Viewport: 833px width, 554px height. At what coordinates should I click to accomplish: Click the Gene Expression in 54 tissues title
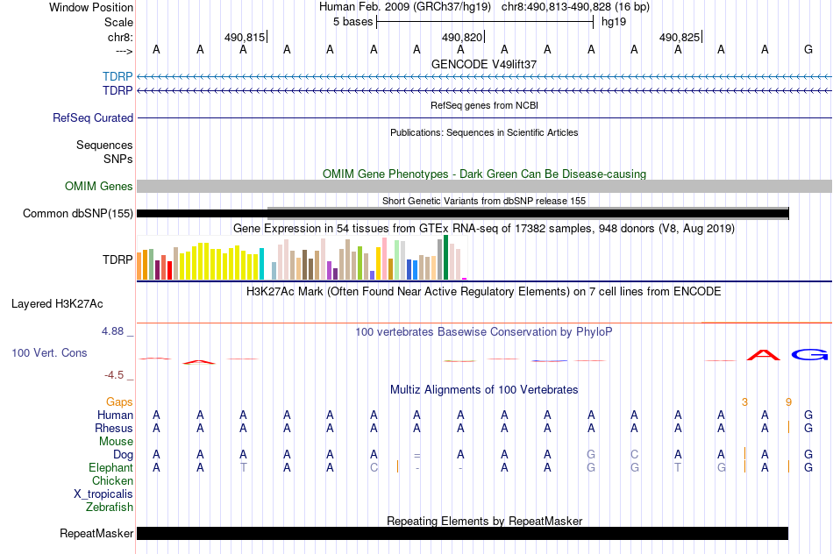[x=484, y=229]
